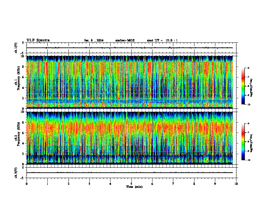Click the "start UT = 15:0 :1" text

tap(162, 40)
